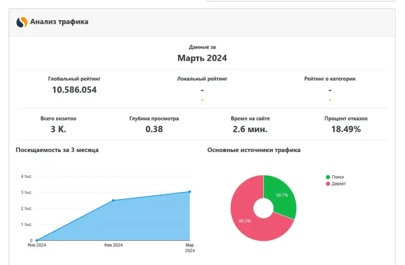Toggle the Директ series in legend
405x265 pixels.
[x=339, y=183]
